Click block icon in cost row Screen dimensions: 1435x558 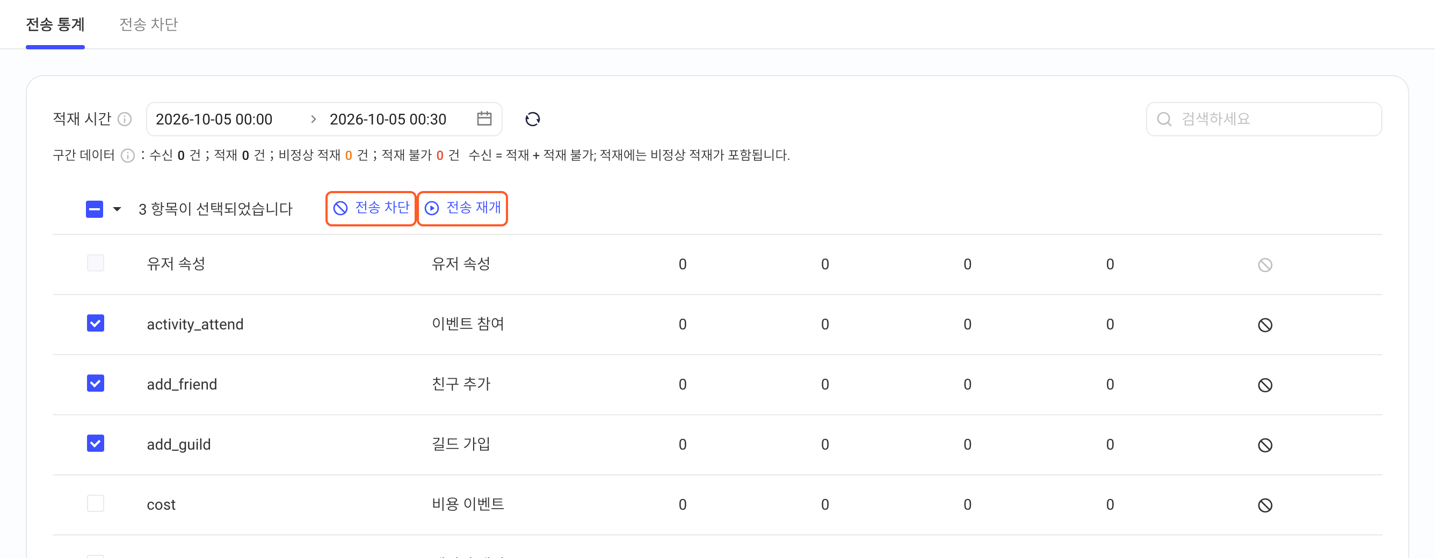(x=1265, y=505)
